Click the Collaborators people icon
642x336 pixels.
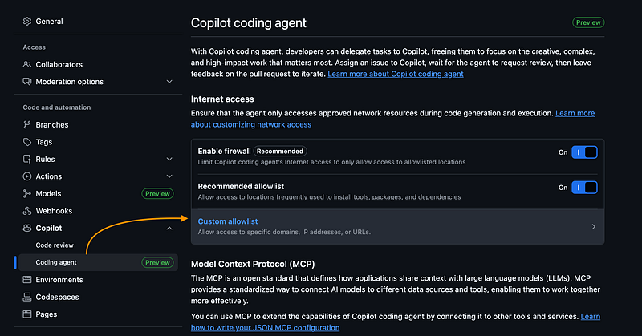27,64
